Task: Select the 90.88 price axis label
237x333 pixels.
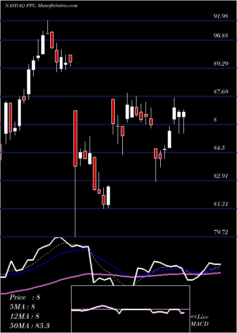Action: [221, 36]
